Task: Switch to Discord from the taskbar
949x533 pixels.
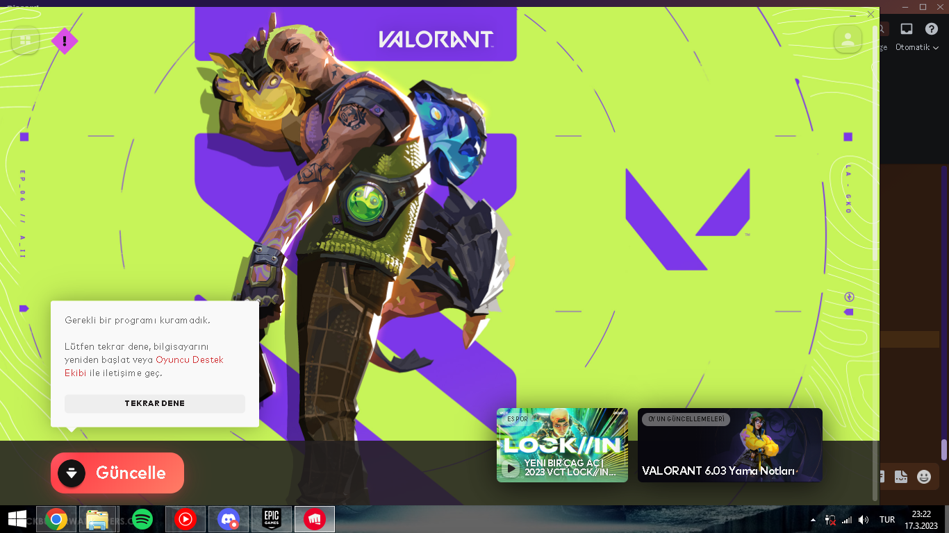Action: [x=229, y=519]
